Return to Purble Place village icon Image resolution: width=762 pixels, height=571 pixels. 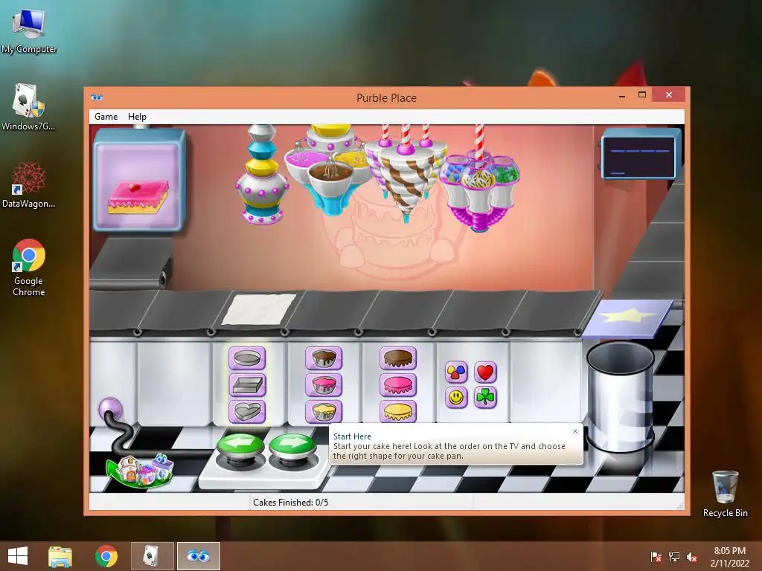[140, 471]
